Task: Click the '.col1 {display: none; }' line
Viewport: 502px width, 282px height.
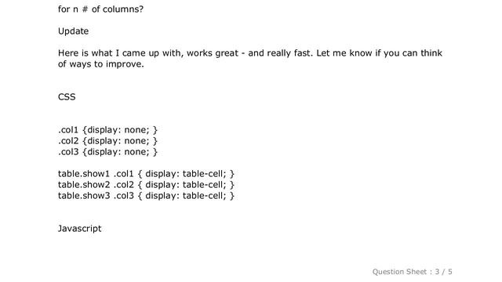Action: 107,130
